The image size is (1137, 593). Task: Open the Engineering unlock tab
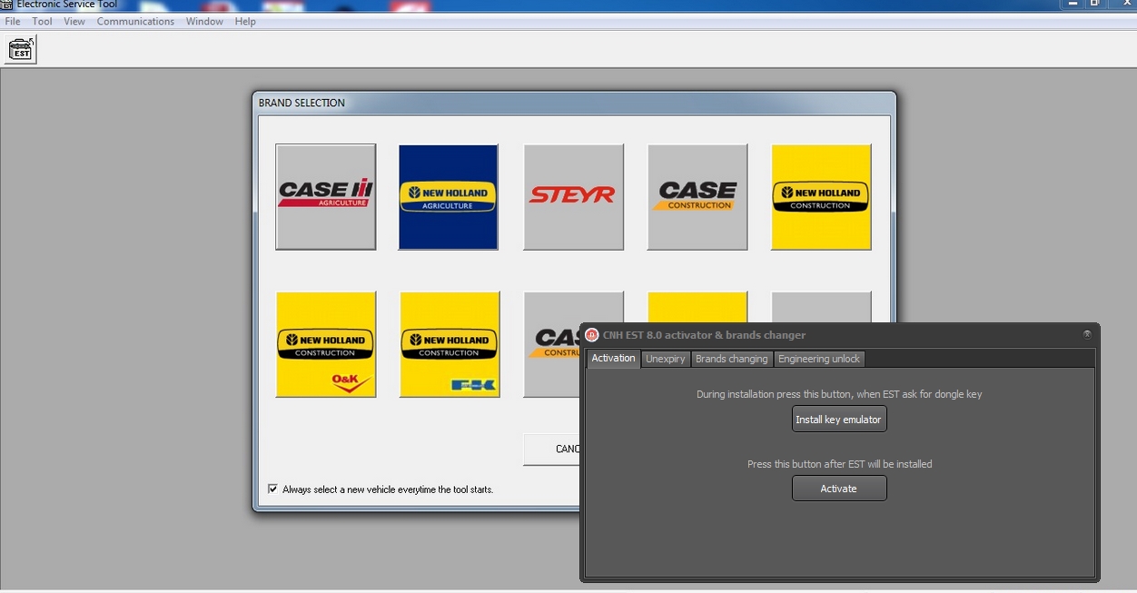coord(818,359)
